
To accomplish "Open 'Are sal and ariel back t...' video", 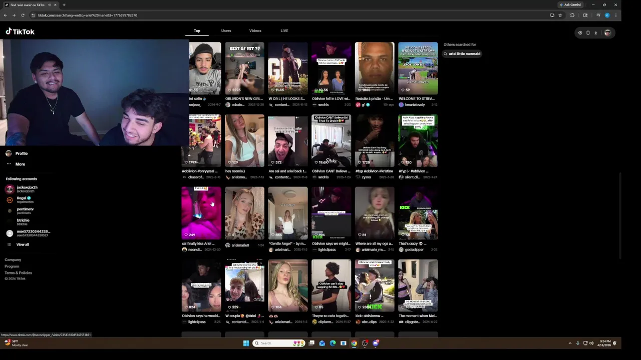I will tap(288, 140).
